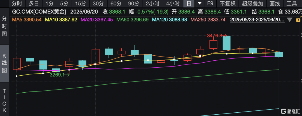
Task: Click the 2025/06/20 quote date
Action: [x=84, y=12]
